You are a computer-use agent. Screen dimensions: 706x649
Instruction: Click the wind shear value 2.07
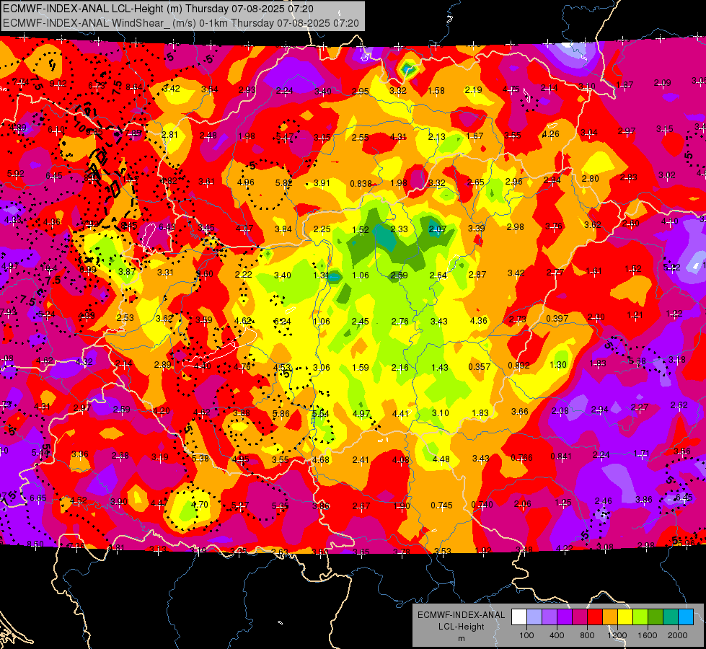tap(437, 229)
